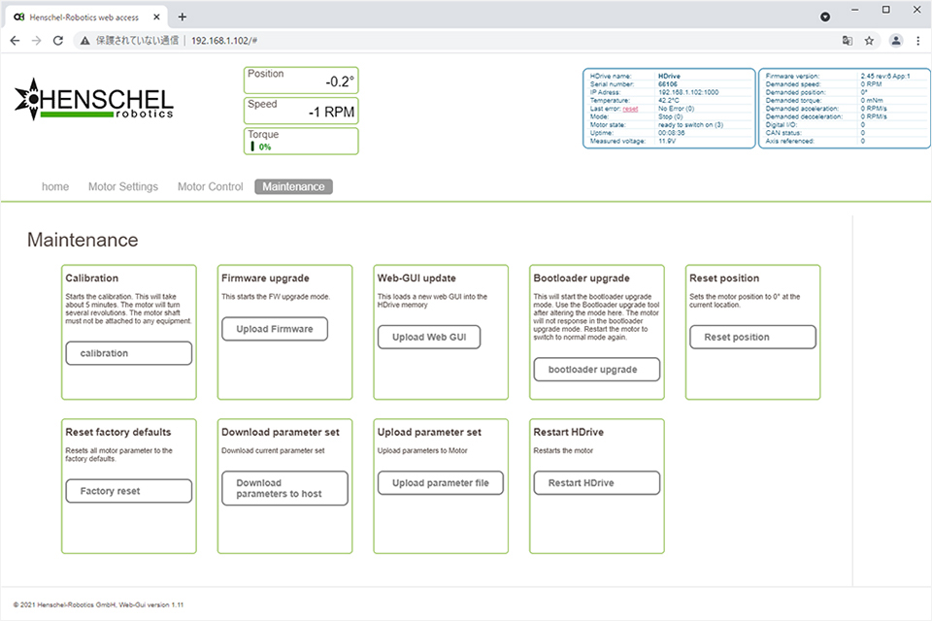
Task: Click the reset link next to Last error
Action: pos(630,109)
